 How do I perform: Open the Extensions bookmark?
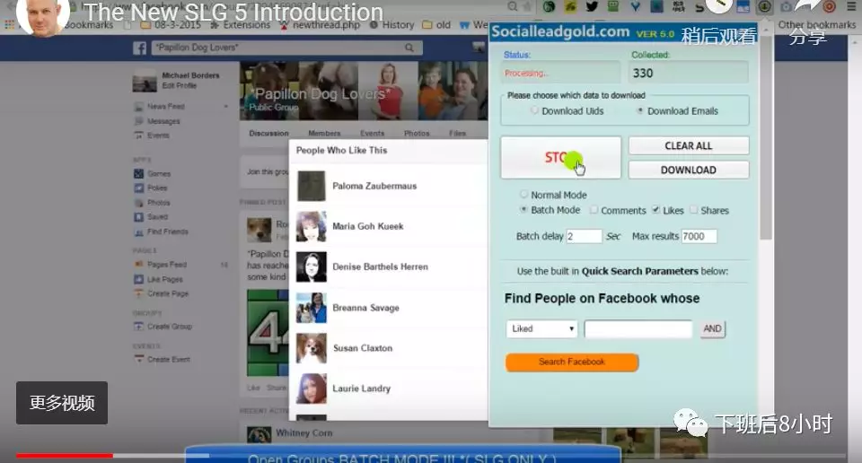(x=241, y=25)
